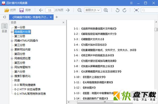Click line 1-8 《快速从屏幕截图并加上标注》
Screen dimensions: 158x104
(94, 66)
